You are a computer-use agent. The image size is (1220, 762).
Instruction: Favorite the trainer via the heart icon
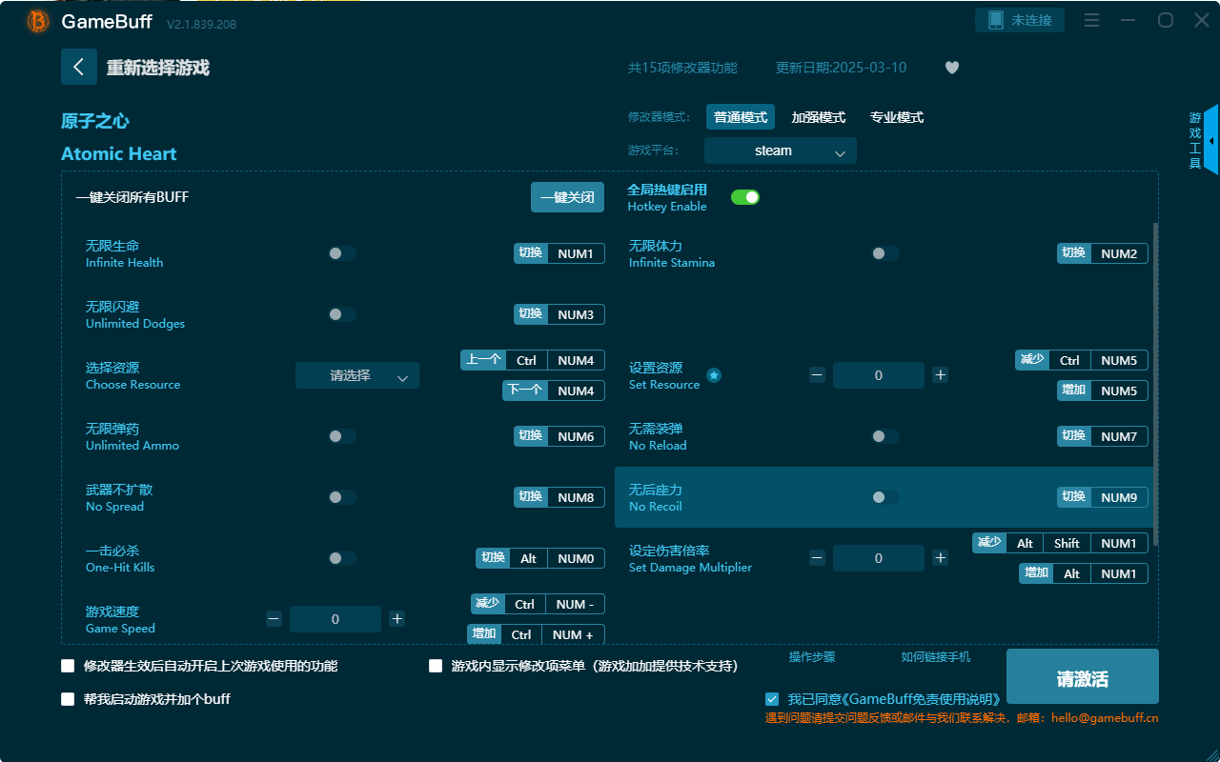coord(951,67)
